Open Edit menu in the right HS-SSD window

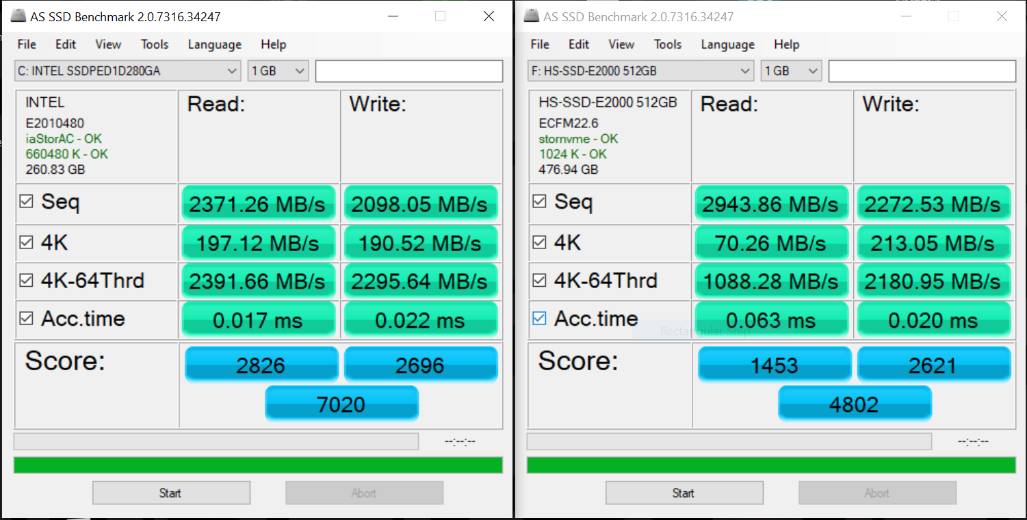(x=579, y=44)
